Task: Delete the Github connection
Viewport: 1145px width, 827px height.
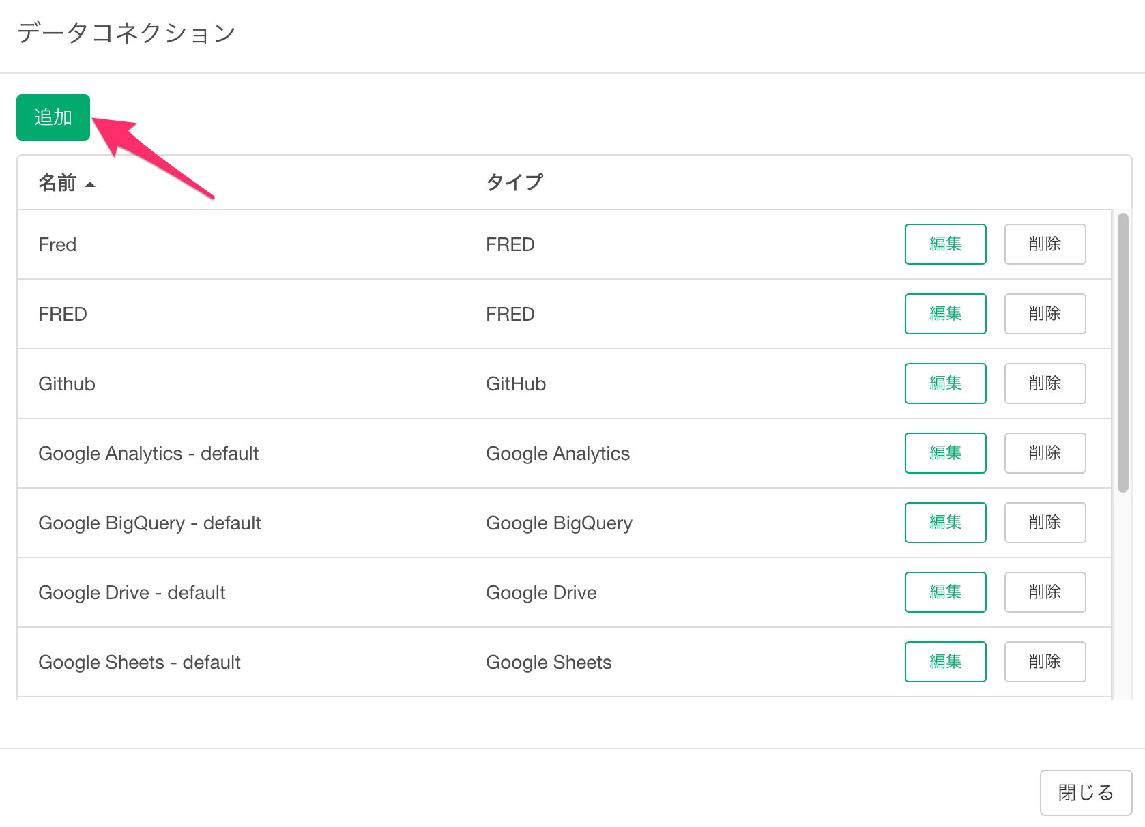Action: [1045, 383]
